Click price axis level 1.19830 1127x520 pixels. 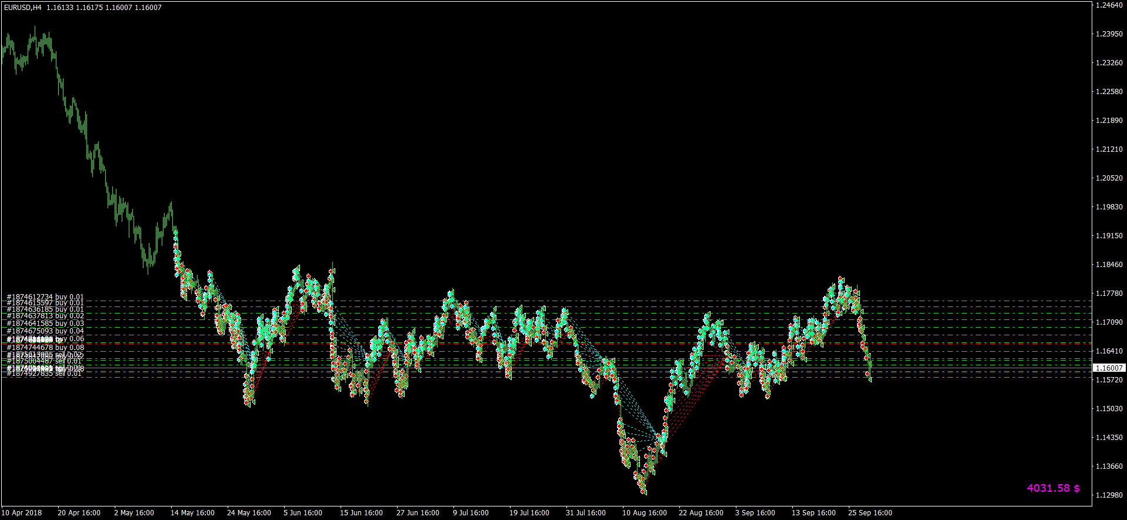(1109, 207)
